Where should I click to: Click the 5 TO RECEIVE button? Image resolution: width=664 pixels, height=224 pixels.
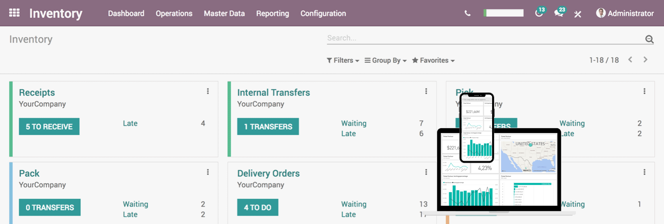(49, 126)
